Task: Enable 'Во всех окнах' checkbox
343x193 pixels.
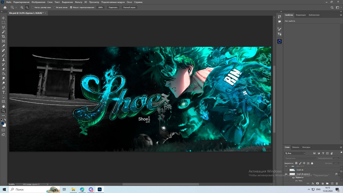Action: point(54,7)
